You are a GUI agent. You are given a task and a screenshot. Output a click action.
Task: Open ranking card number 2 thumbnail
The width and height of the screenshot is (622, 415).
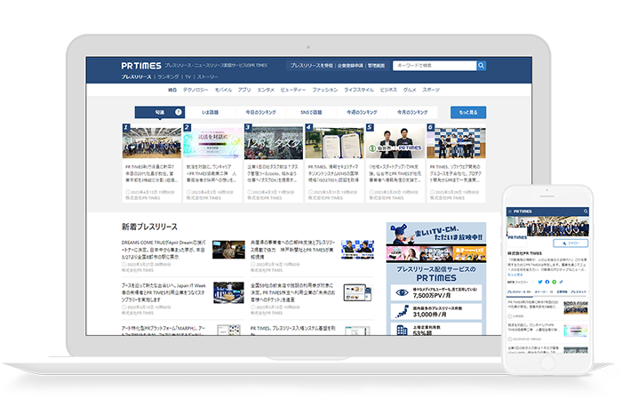(212, 142)
